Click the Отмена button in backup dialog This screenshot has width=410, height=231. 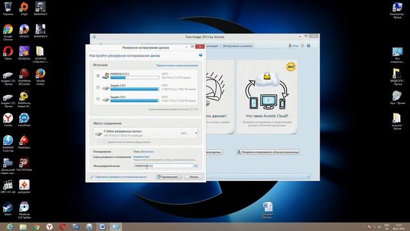(193, 177)
